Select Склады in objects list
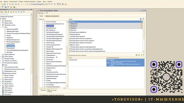This screenshot has height=103, width=184. pyautogui.click(x=48, y=80)
